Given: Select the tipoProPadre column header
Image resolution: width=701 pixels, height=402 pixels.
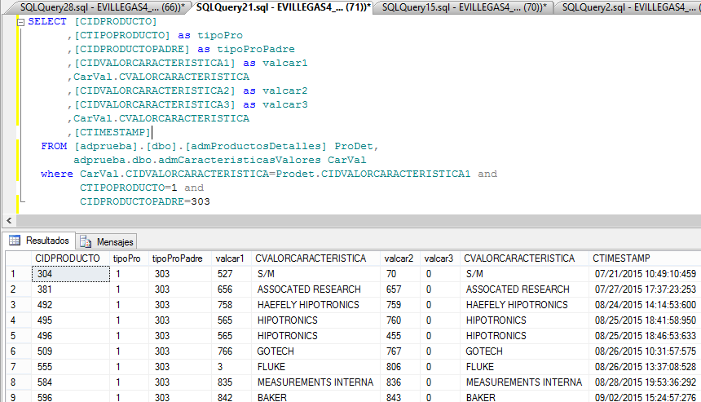Looking at the screenshot, I should (x=178, y=258).
